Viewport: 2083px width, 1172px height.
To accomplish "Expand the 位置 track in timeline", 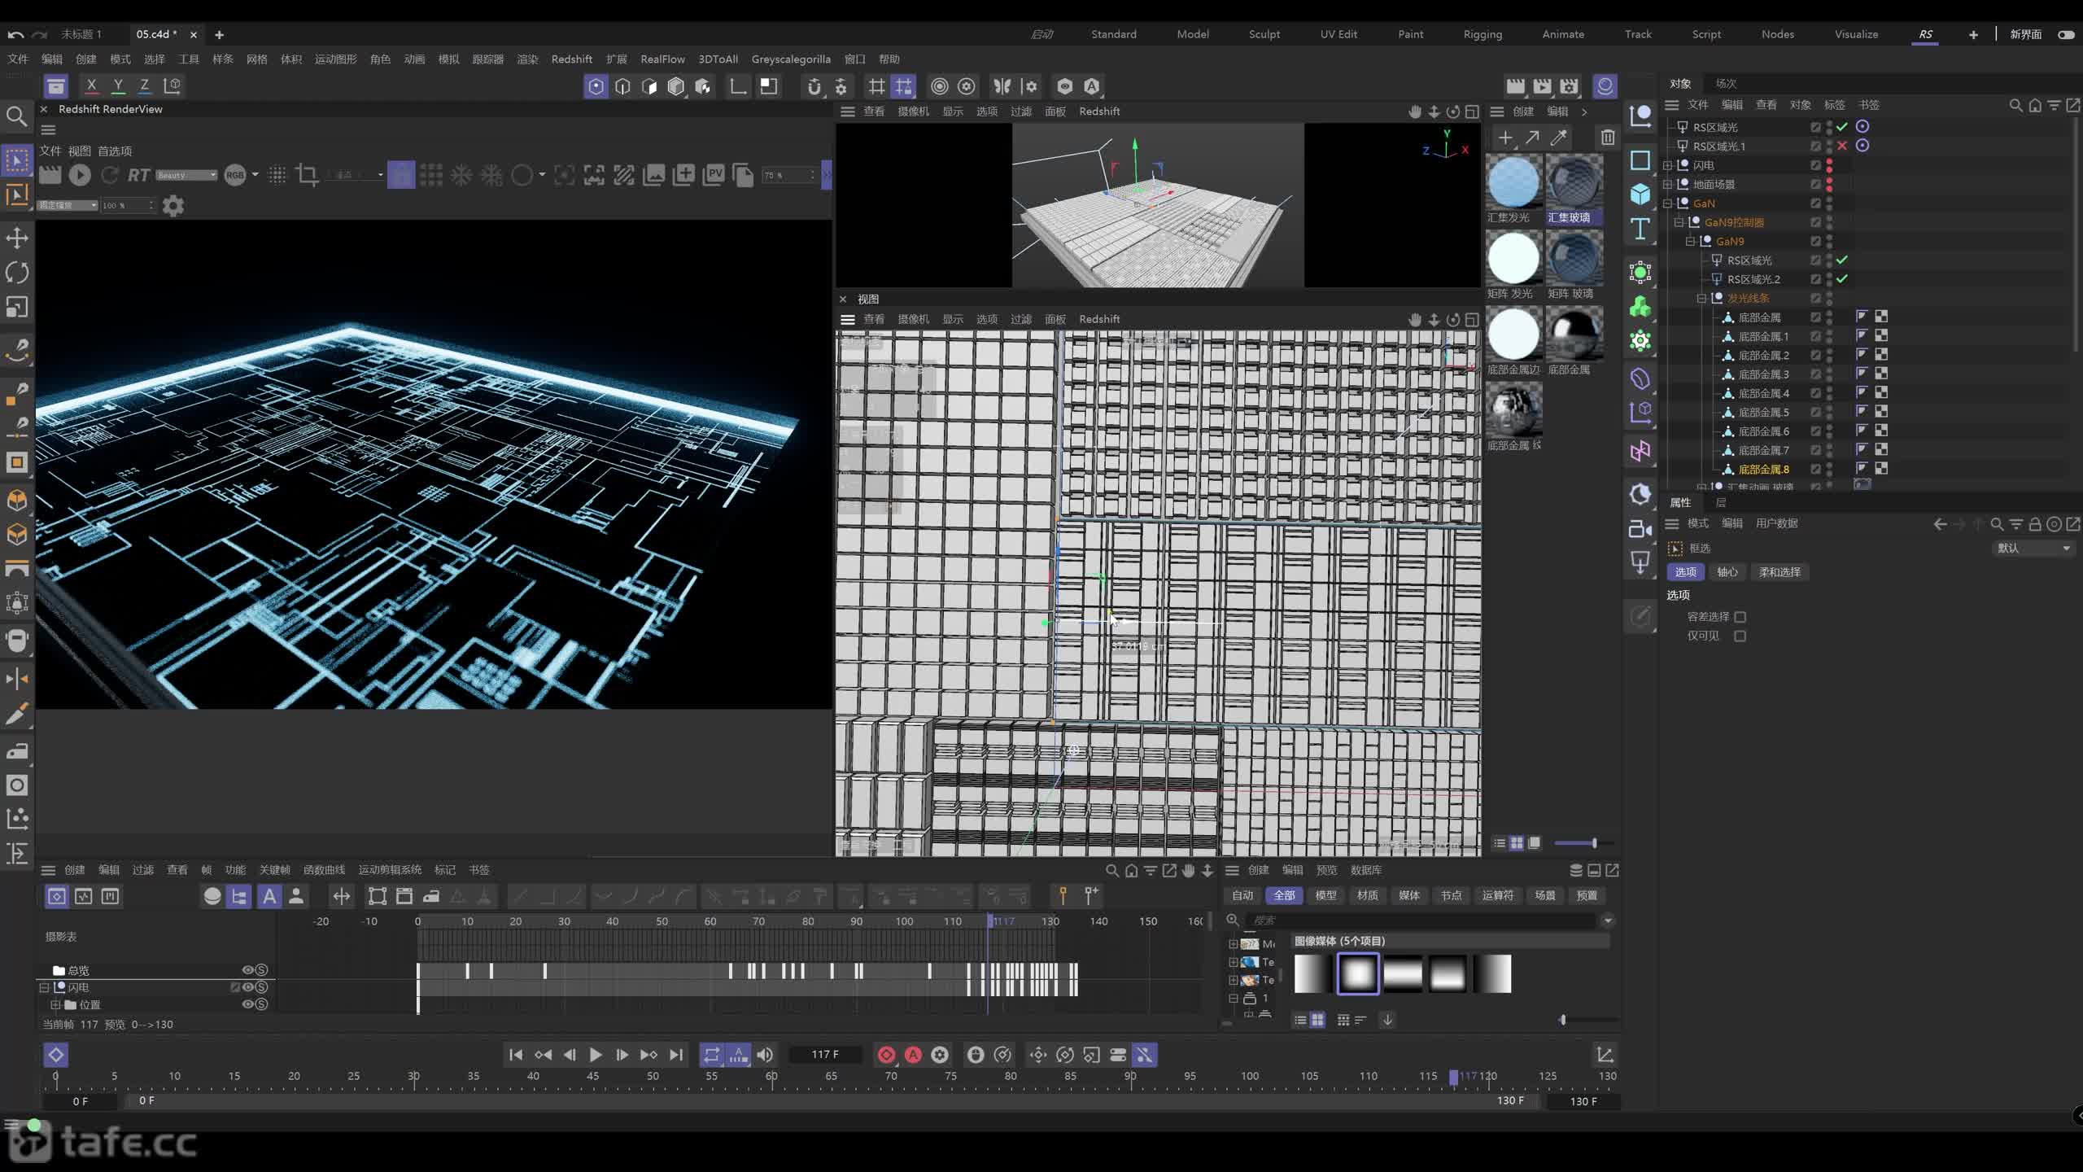I will [x=55, y=1005].
